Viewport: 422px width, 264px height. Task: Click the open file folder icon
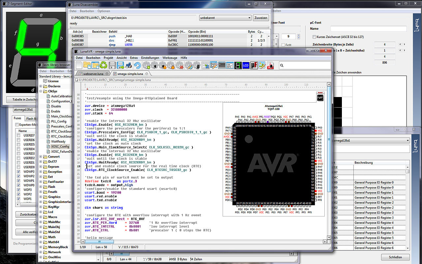tap(87, 65)
